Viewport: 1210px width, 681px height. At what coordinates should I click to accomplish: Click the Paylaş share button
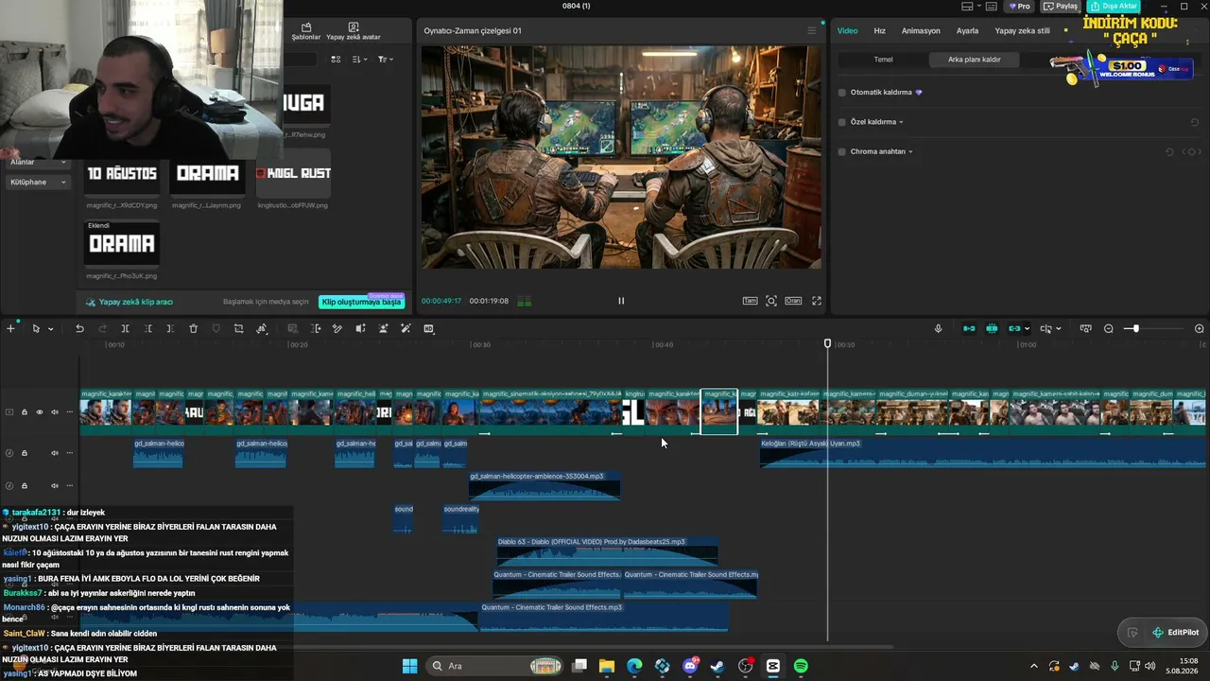[1062, 7]
